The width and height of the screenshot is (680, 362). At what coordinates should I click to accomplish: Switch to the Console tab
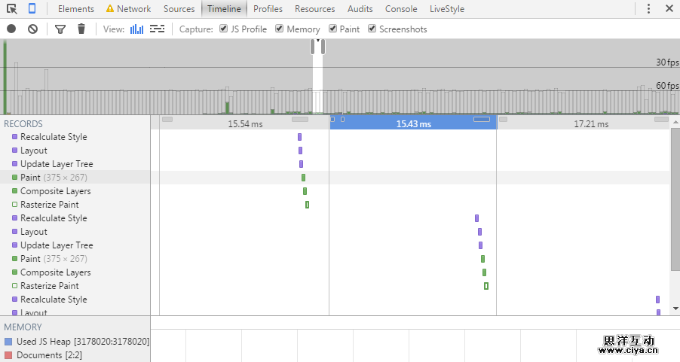tap(400, 9)
